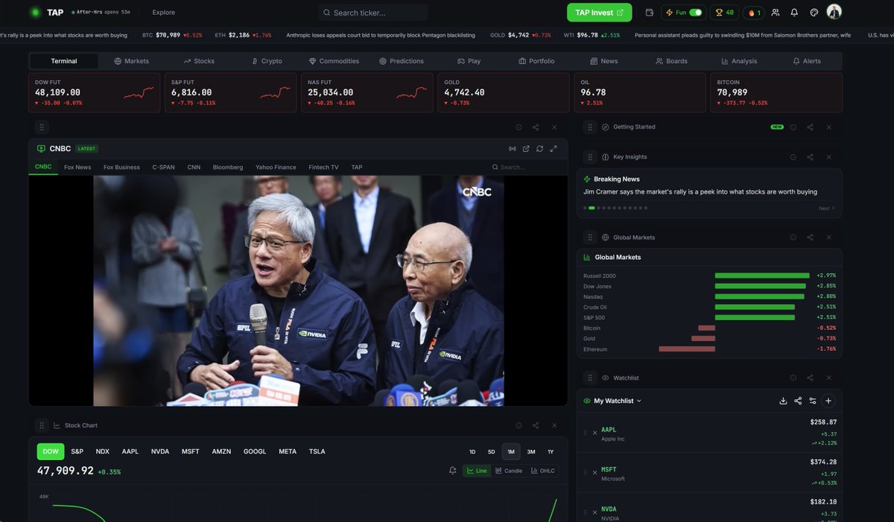894x522 pixels.
Task: Open the Alerts tab
Action: click(x=807, y=61)
